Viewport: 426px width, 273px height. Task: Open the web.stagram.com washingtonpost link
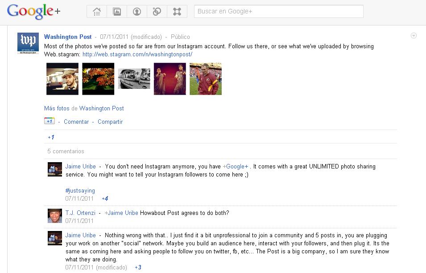coord(137,55)
